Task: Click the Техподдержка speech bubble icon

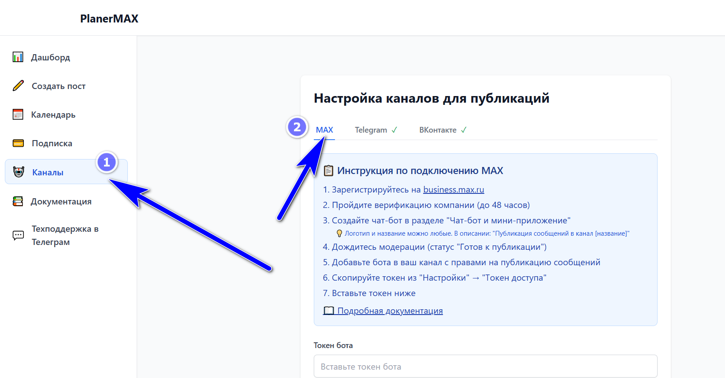Action: pyautogui.click(x=18, y=235)
